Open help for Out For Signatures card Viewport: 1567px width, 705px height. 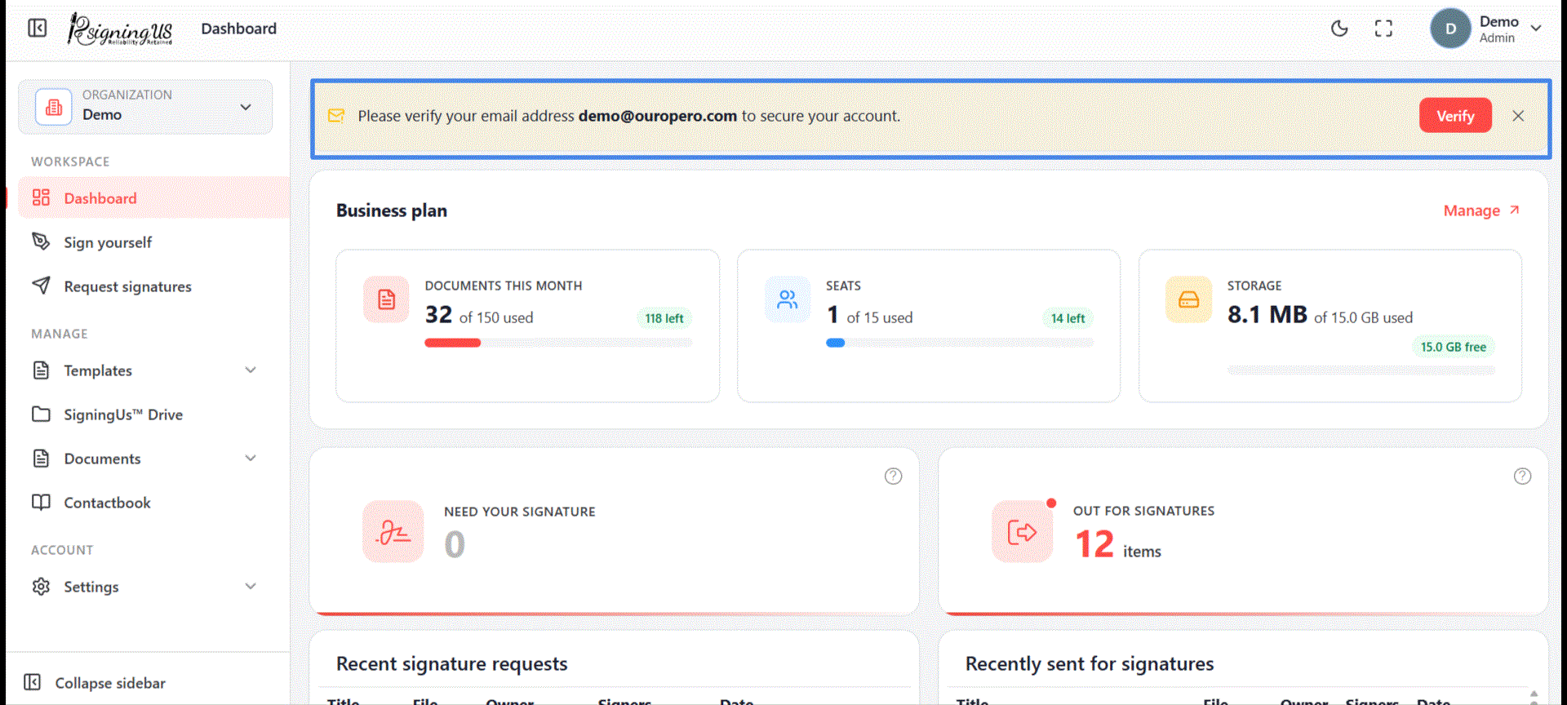(1522, 476)
